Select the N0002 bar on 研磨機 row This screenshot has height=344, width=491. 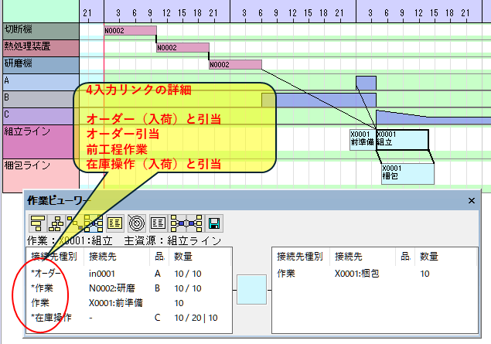point(235,64)
